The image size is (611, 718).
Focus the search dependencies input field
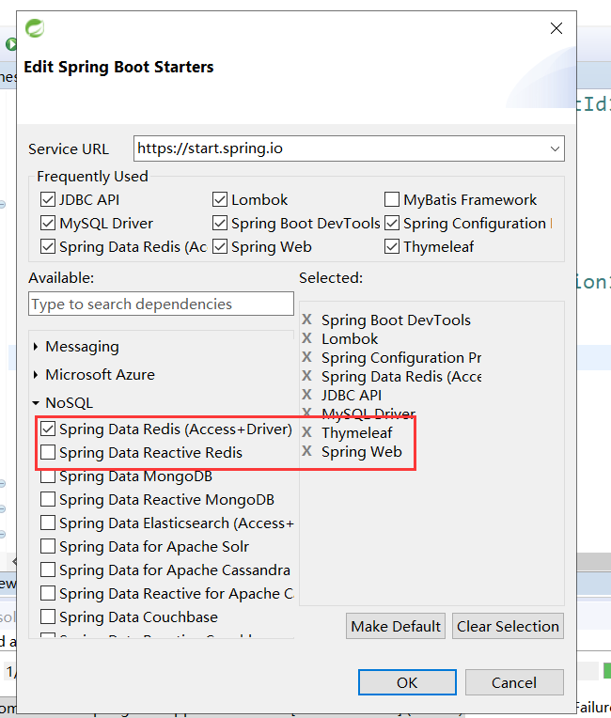[161, 304]
